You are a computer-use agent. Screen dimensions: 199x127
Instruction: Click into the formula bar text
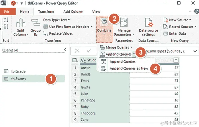point(166,51)
